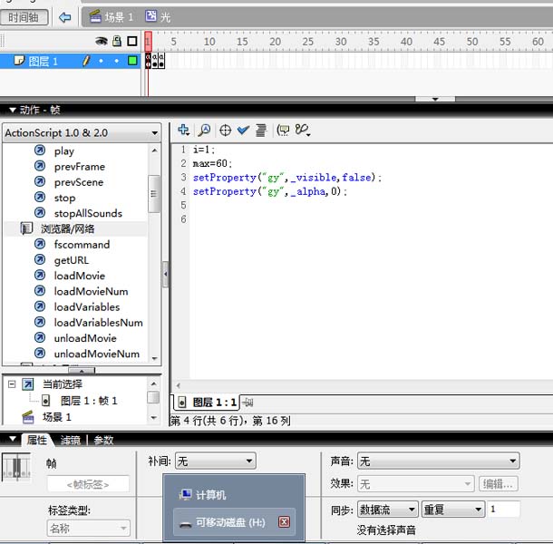553x544 pixels.
Task: Select getURL action
Action: [x=72, y=260]
